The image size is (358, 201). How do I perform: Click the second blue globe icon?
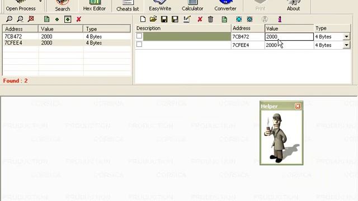pyautogui.click(x=249, y=20)
